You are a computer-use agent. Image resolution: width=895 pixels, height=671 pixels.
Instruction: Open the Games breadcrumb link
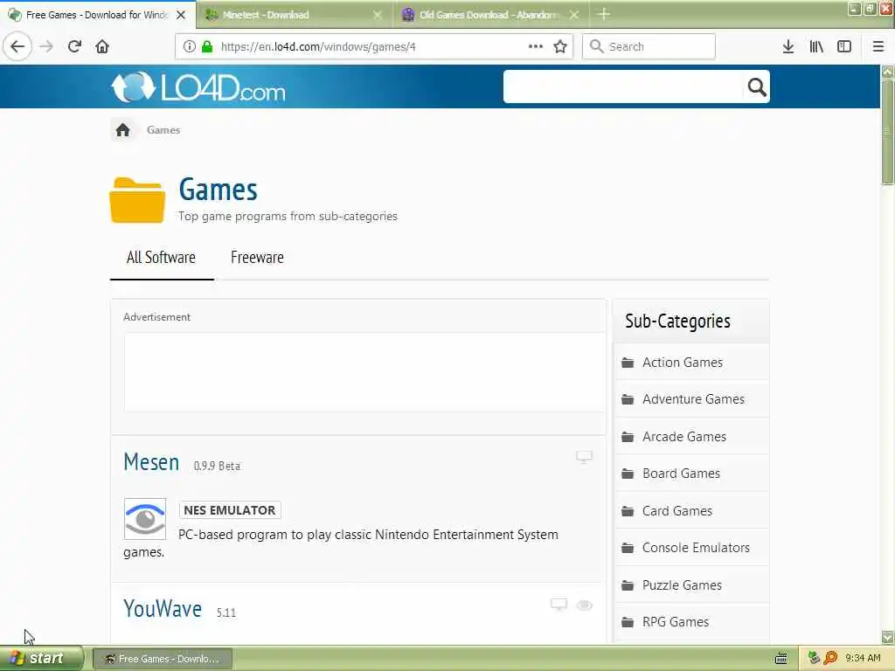[x=163, y=130]
